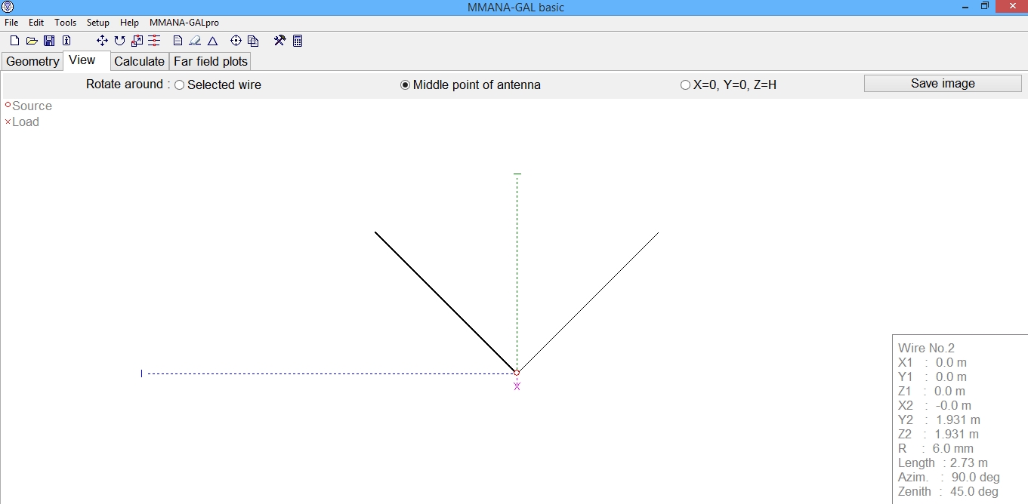Screen dimensions: 1028x504
Task: Open the MMANA-GALpro menu
Action: (x=184, y=23)
